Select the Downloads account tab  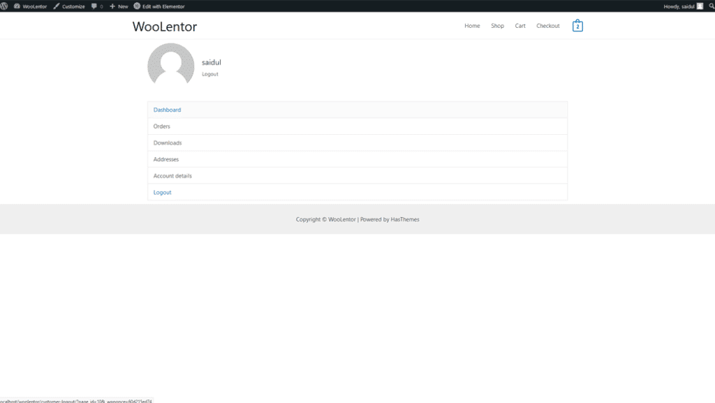(x=357, y=142)
